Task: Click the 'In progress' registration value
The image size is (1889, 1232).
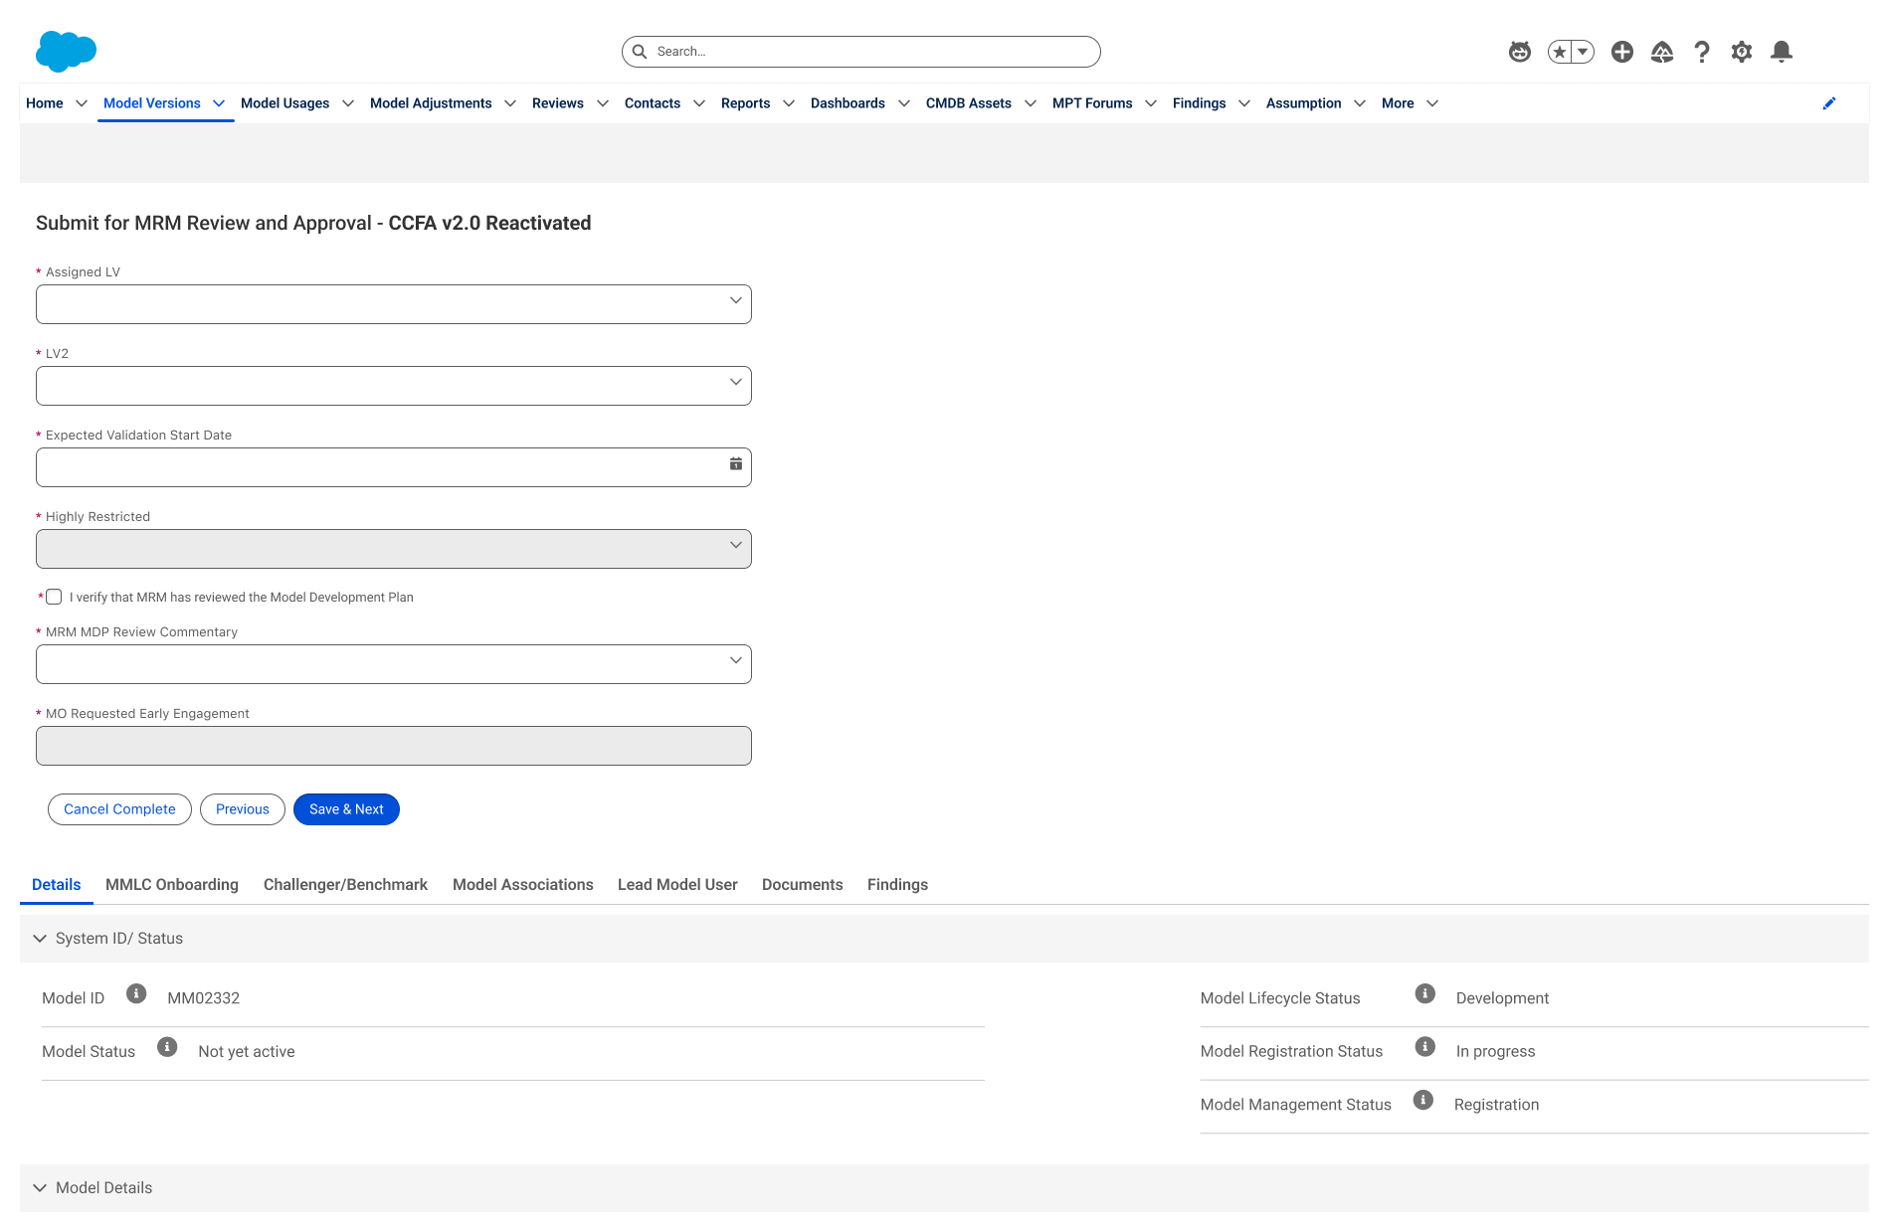Action: [1496, 1052]
